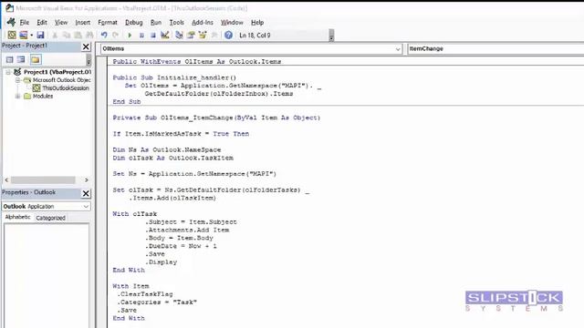Click the Paste icon in the toolbar
Viewport: 584px width, 328px height.
pos(78,35)
